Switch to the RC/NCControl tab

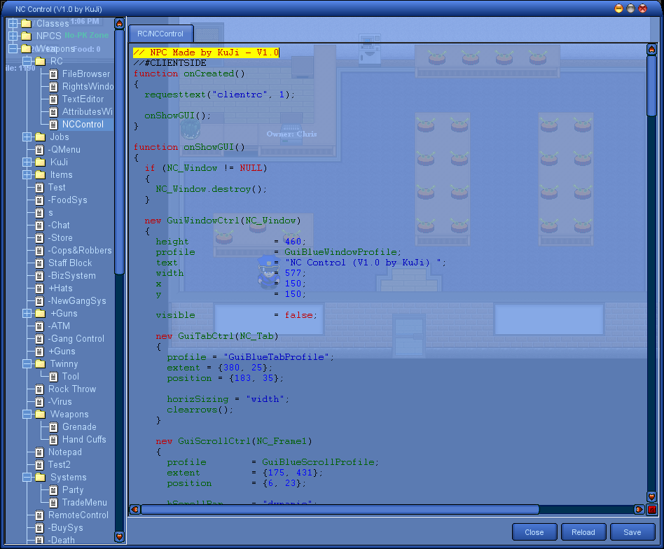point(160,34)
